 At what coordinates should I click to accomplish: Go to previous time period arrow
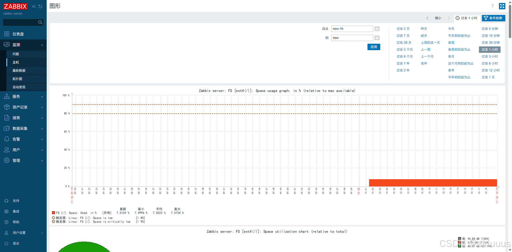pos(427,18)
